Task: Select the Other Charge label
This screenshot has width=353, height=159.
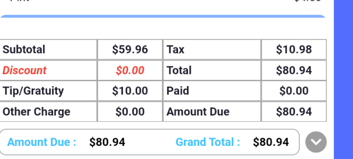Action: [x=36, y=112]
